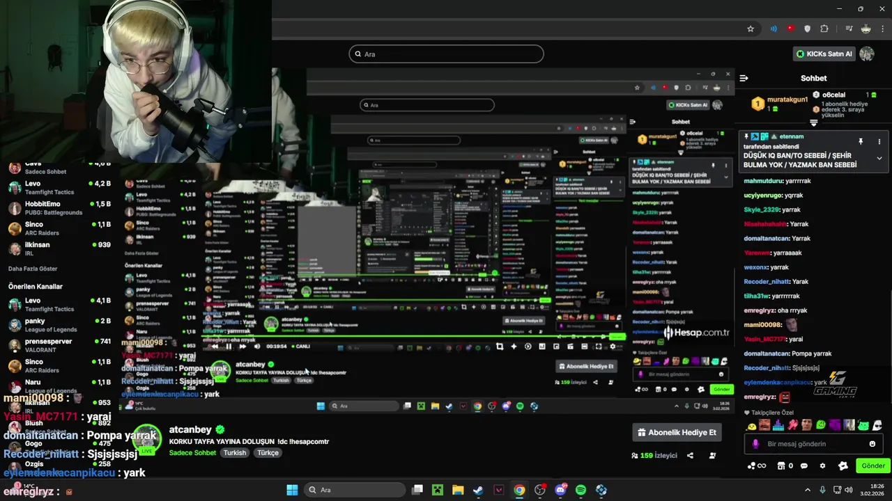
Task: Open HobbitEmo PUBG channel
Action: click(x=59, y=208)
